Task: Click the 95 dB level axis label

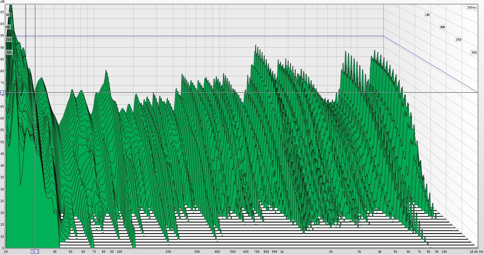Action: pos(2,36)
